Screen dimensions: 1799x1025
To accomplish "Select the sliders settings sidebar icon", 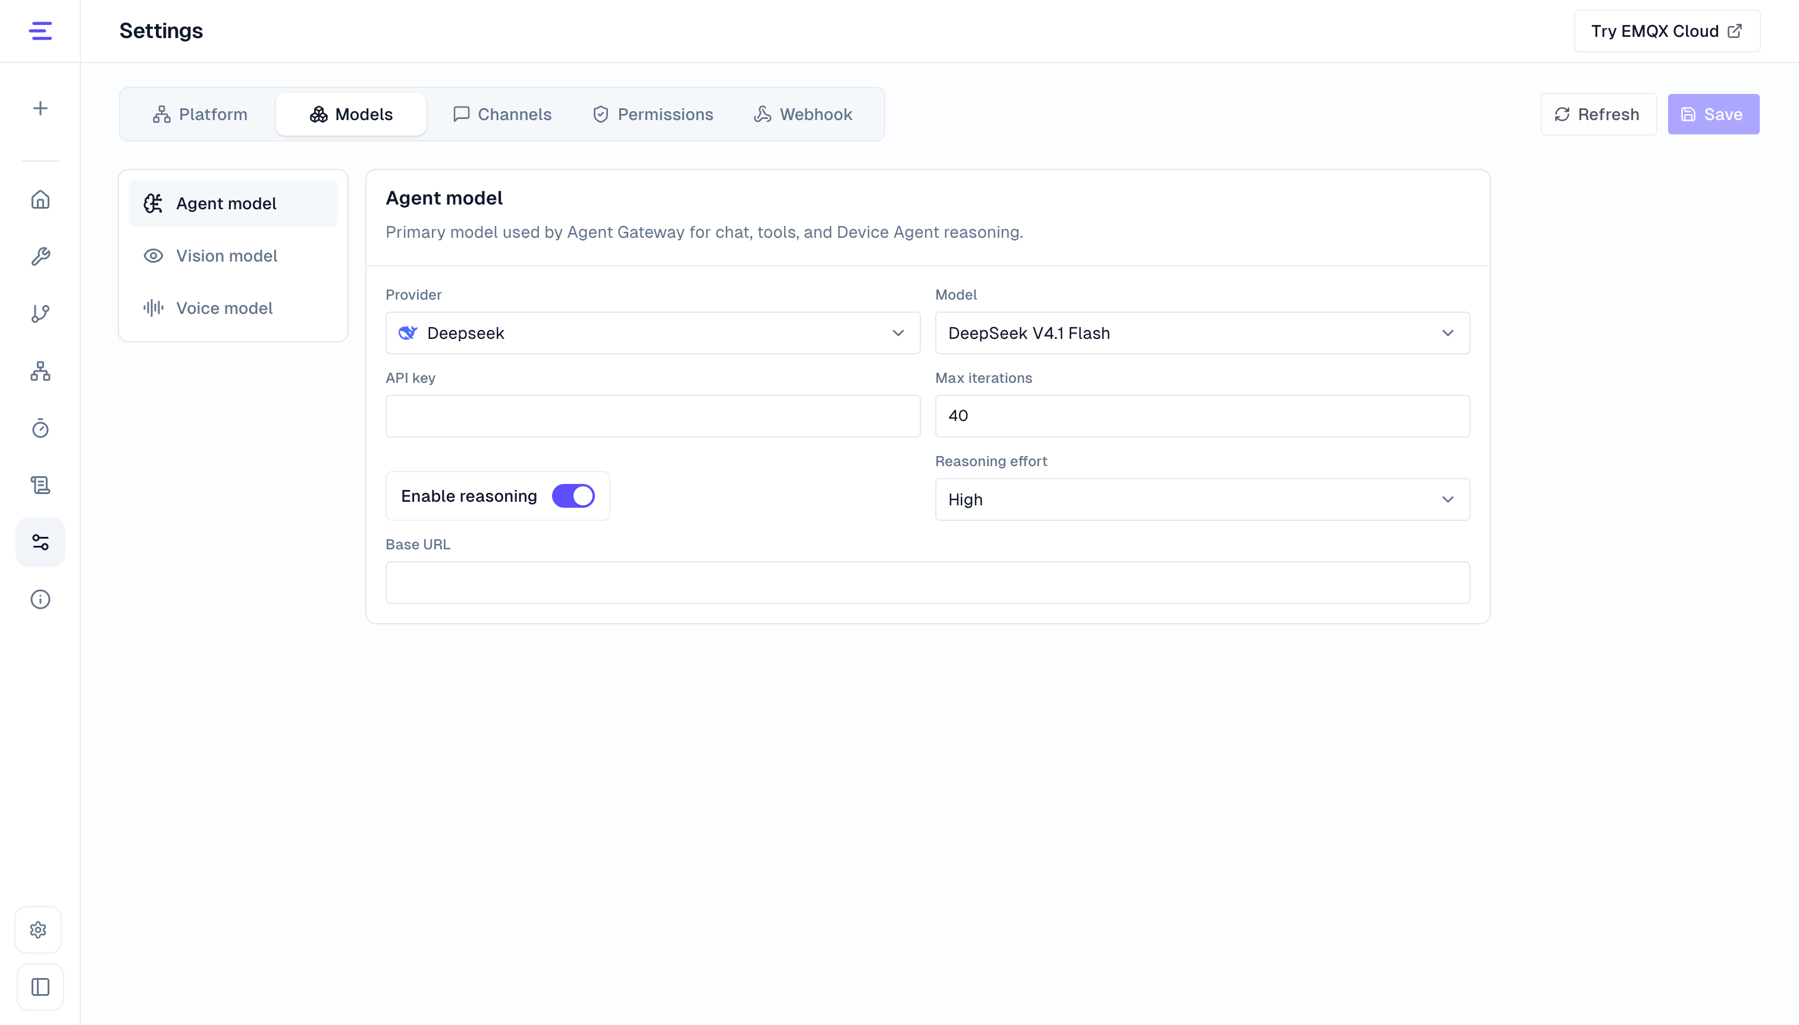I will point(40,542).
